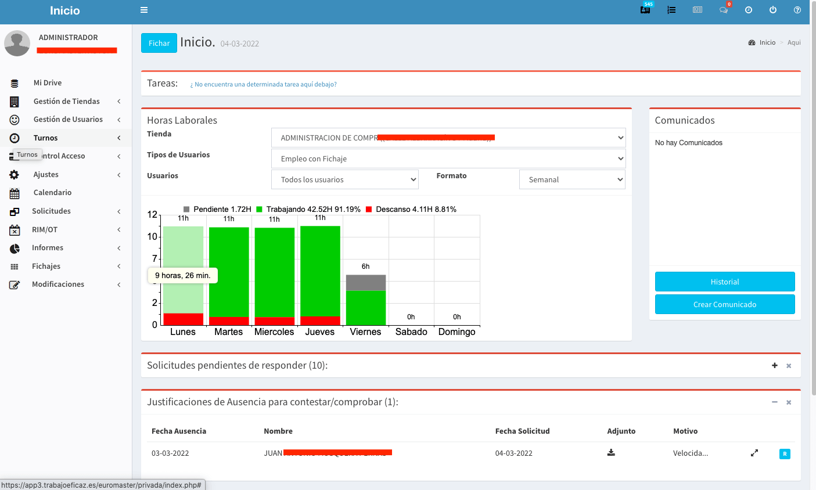Image resolution: width=816 pixels, height=490 pixels.
Task: Open Gestión de Tiendas sidebar menu
Action: point(66,101)
